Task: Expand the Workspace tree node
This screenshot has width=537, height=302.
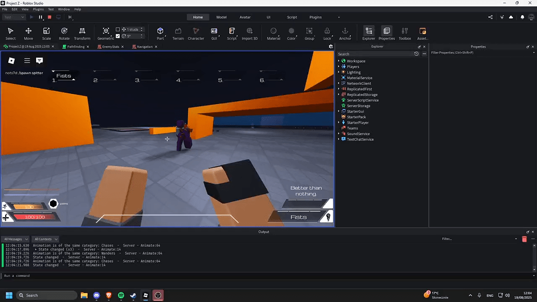Action: point(339,61)
